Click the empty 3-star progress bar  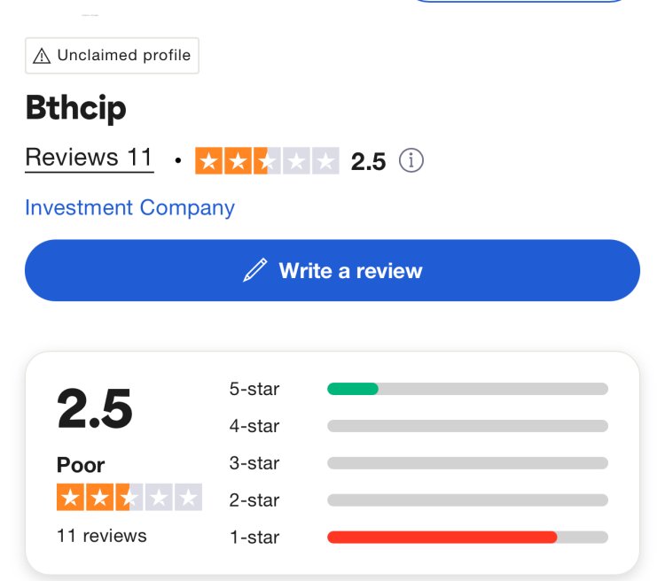tap(468, 463)
